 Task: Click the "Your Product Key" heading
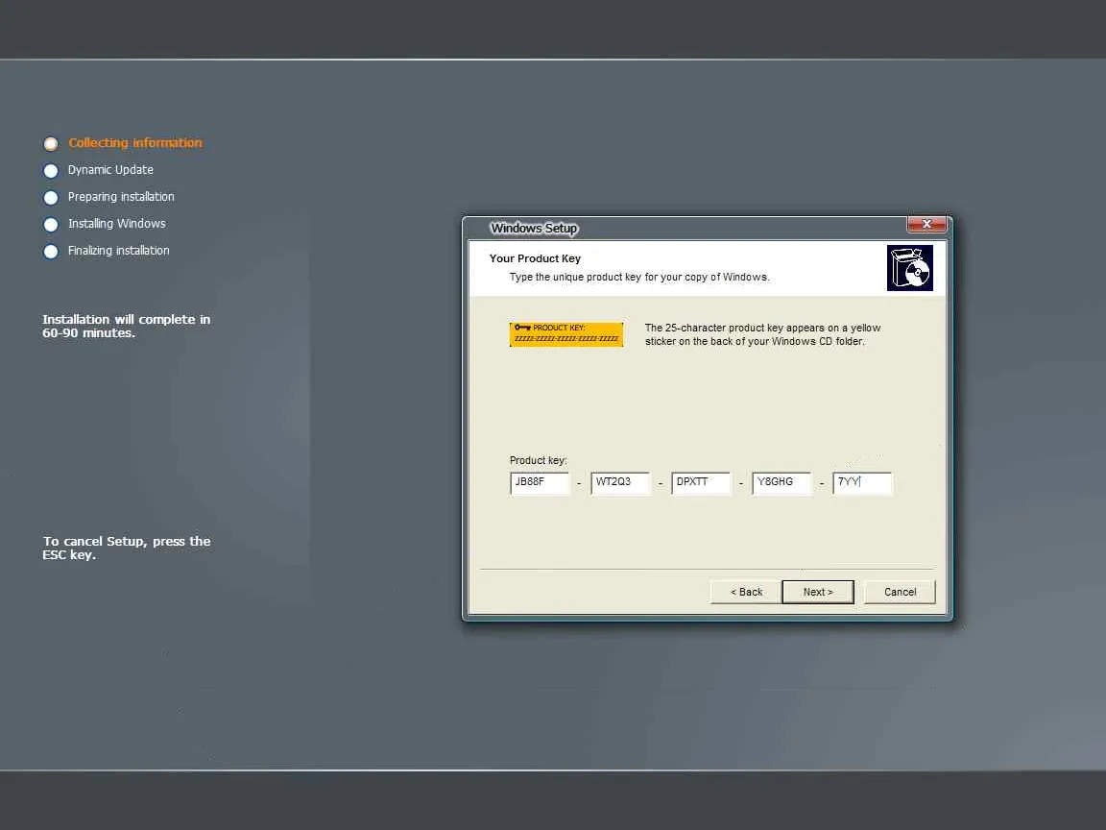coord(535,258)
